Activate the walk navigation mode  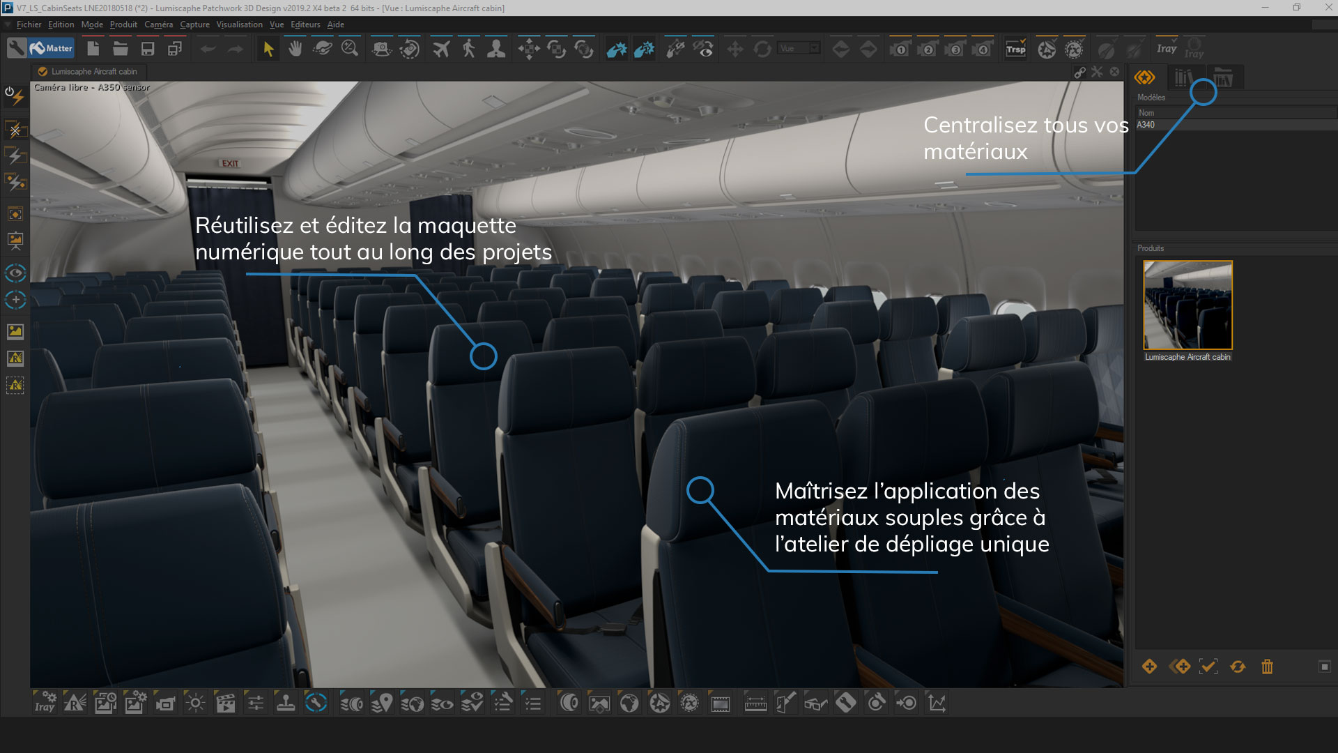pyautogui.click(x=468, y=49)
